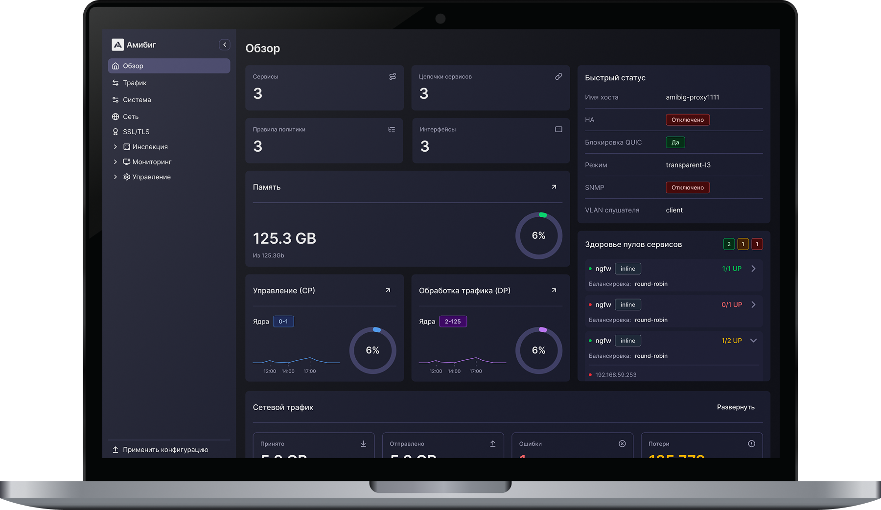
Task: Go to SSL/TLS in the sidebar
Action: point(136,132)
